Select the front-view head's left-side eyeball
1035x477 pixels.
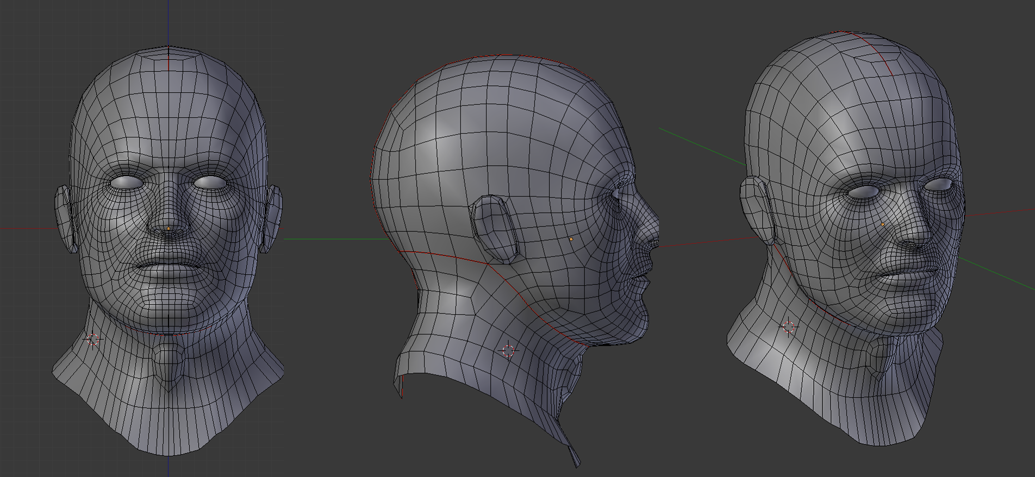point(126,183)
